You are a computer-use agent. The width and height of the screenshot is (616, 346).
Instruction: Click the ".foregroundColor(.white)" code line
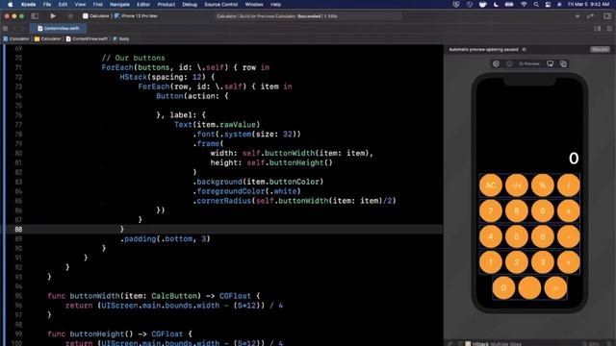tap(246, 191)
